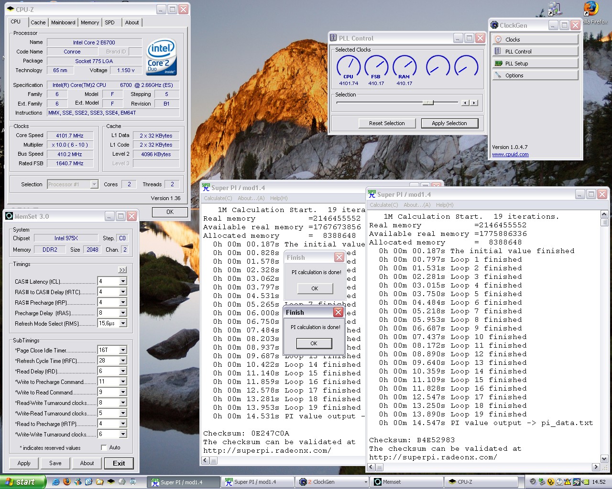Click the Windows Start button
Image resolution: width=612 pixels, height=489 pixels.
click(23, 482)
